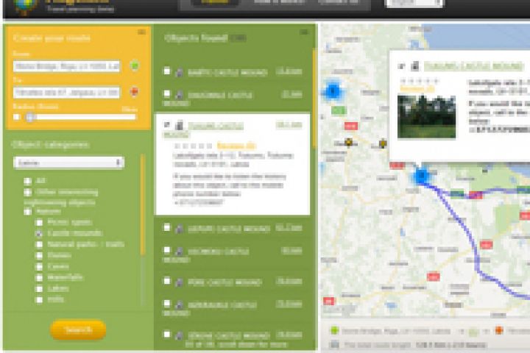Toggle the Nature category checkbox
The height and width of the screenshot is (353, 530).
[x=28, y=212]
